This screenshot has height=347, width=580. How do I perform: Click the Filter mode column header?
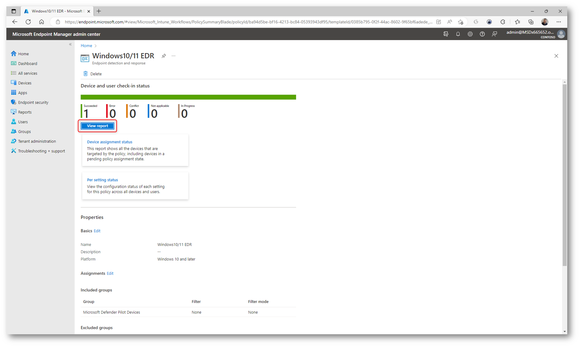pos(258,302)
